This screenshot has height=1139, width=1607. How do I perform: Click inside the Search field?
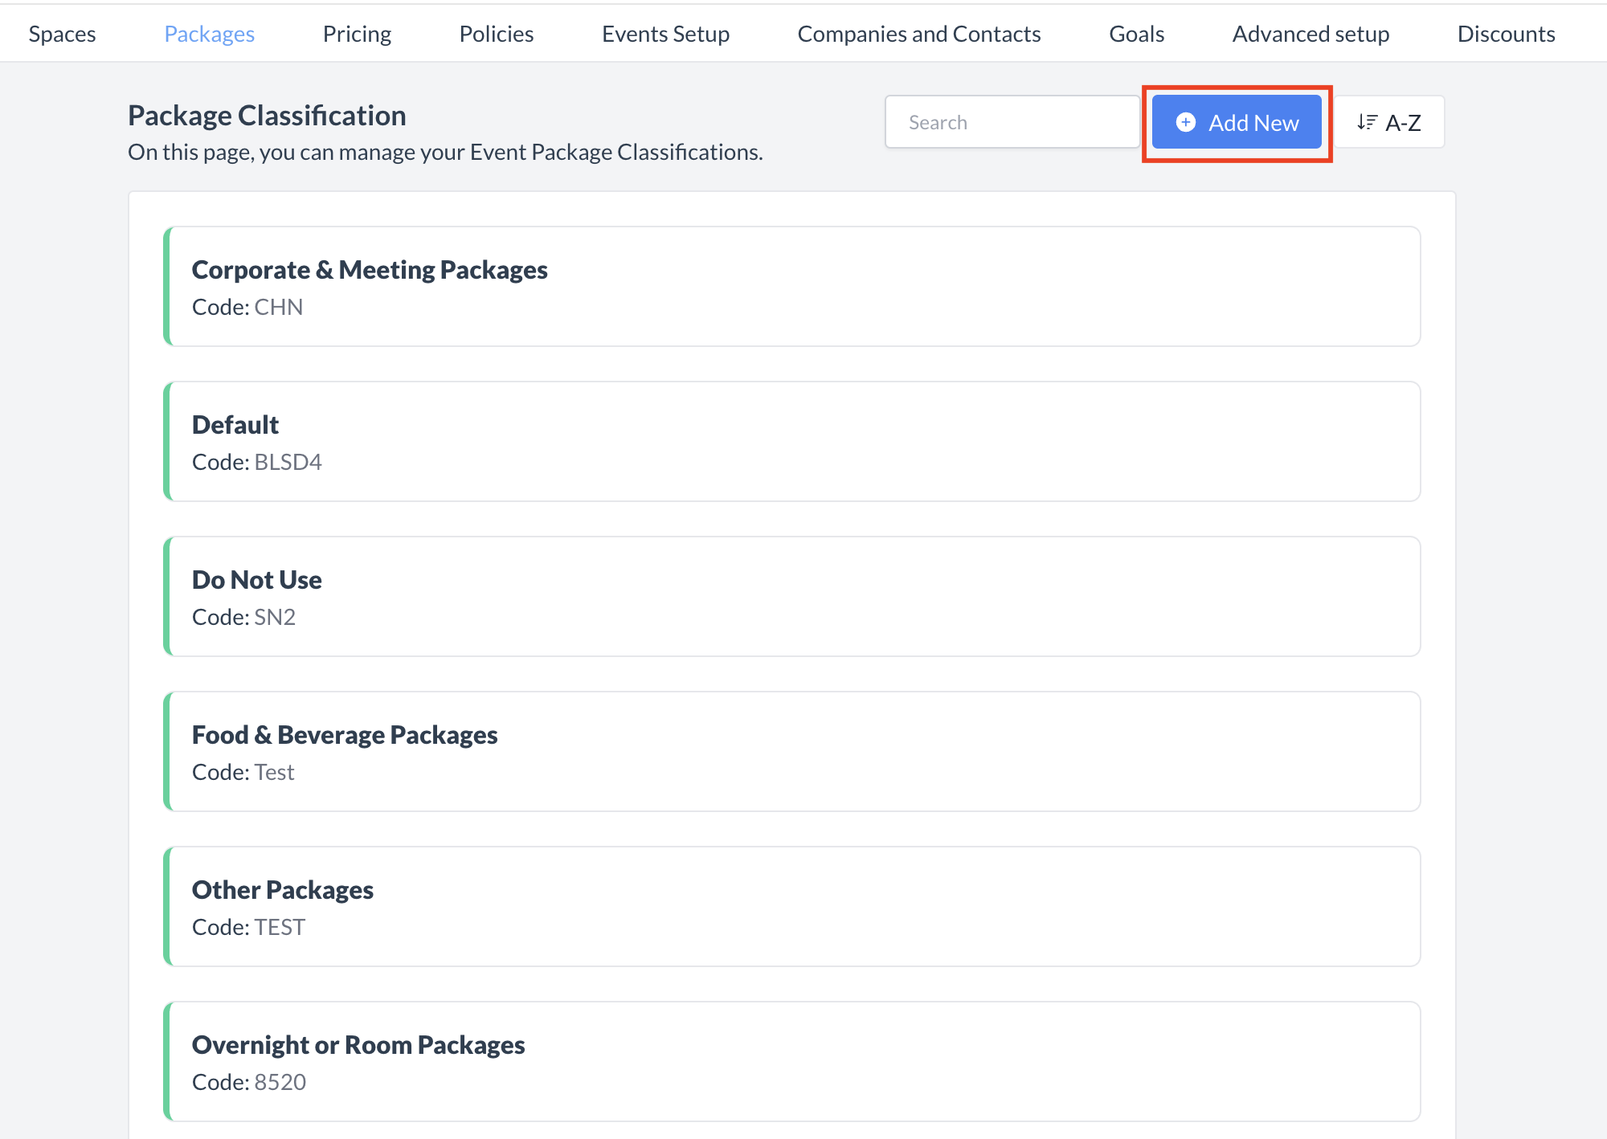tap(1011, 121)
